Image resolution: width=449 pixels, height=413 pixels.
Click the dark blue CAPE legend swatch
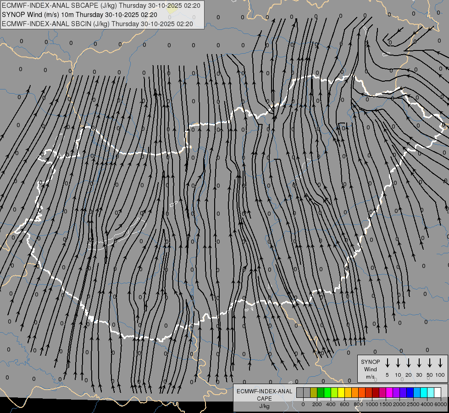click(410, 393)
